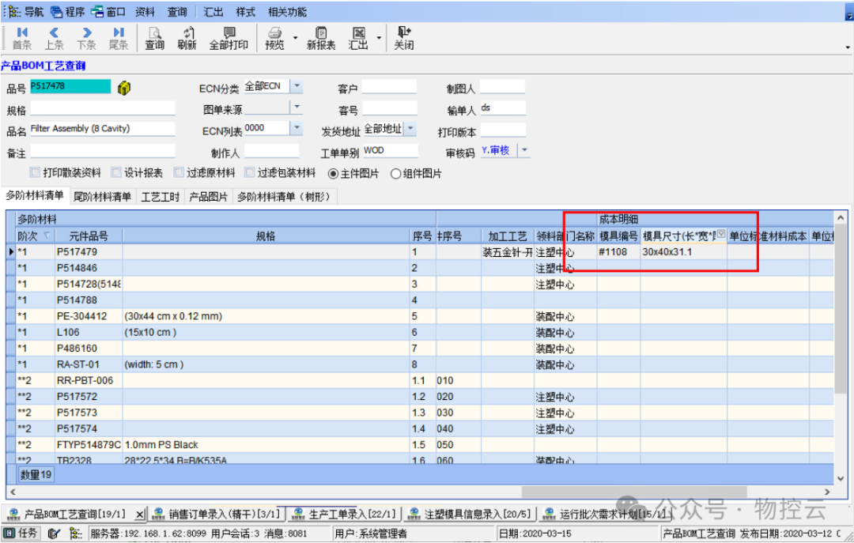The height and width of the screenshot is (543, 854).
Task: Go to previous record with 上条
Action: (x=54, y=38)
